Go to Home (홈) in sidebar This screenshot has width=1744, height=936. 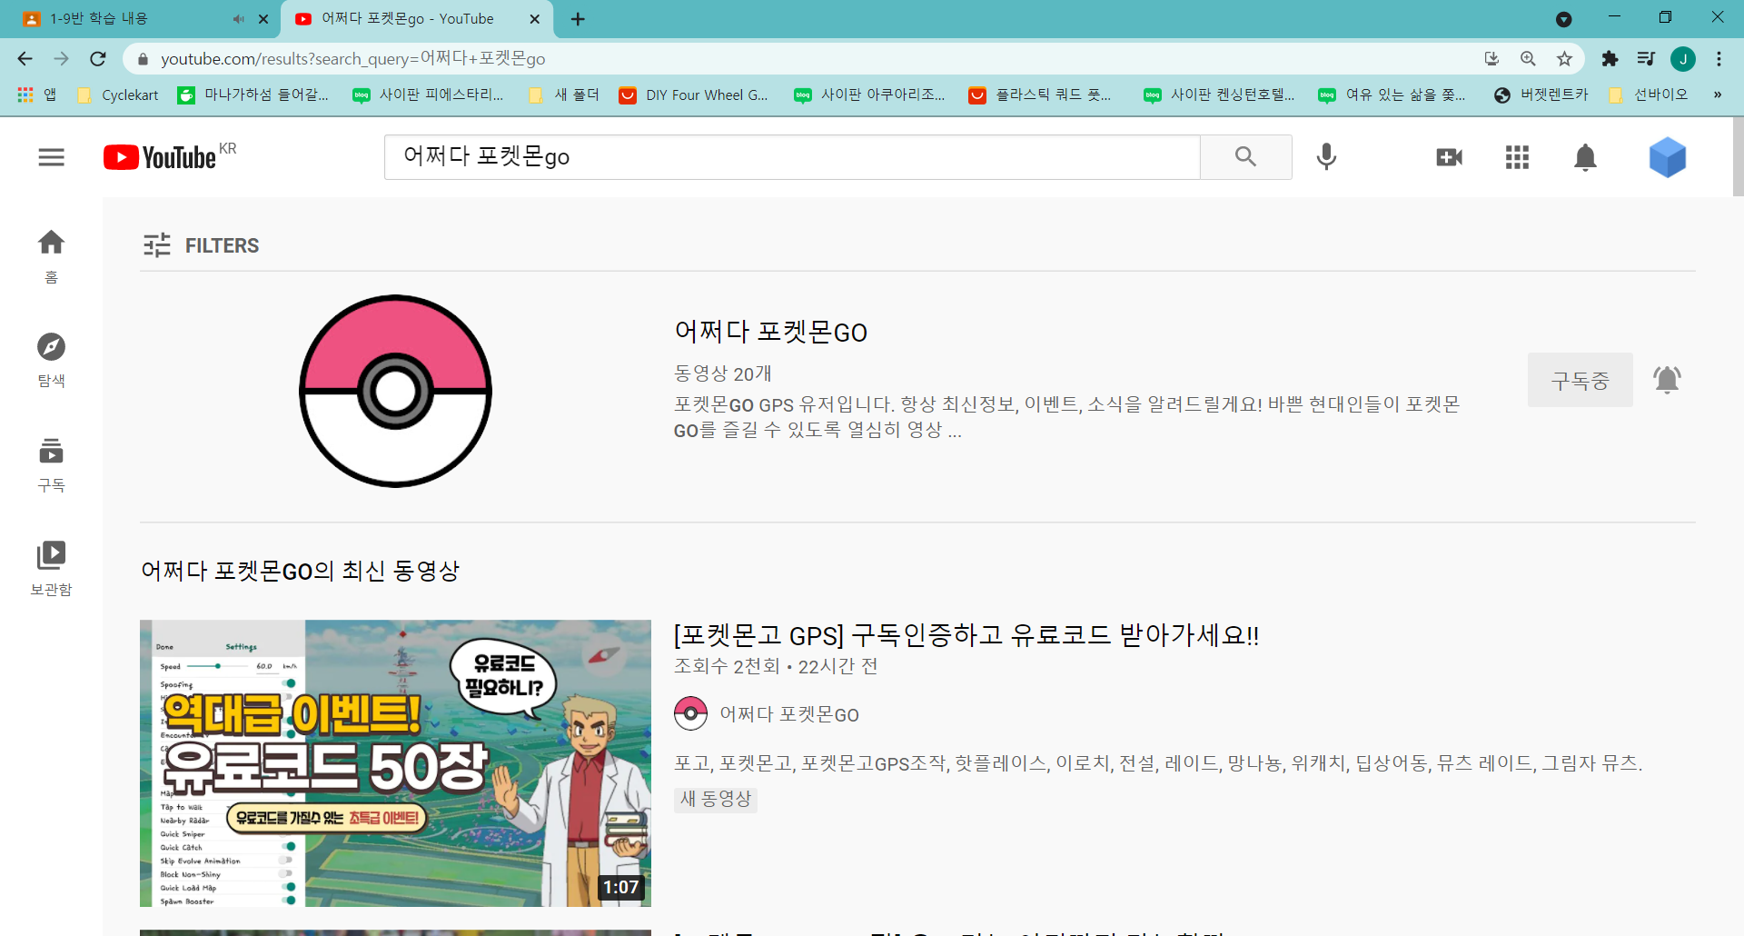(51, 255)
